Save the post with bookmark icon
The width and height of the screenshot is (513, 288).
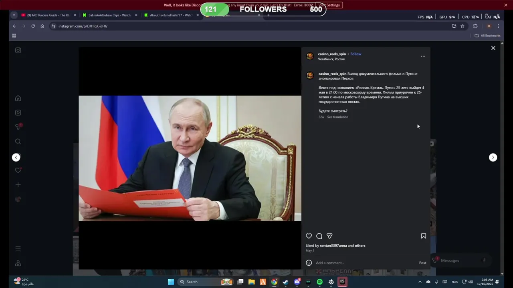pyautogui.click(x=423, y=236)
